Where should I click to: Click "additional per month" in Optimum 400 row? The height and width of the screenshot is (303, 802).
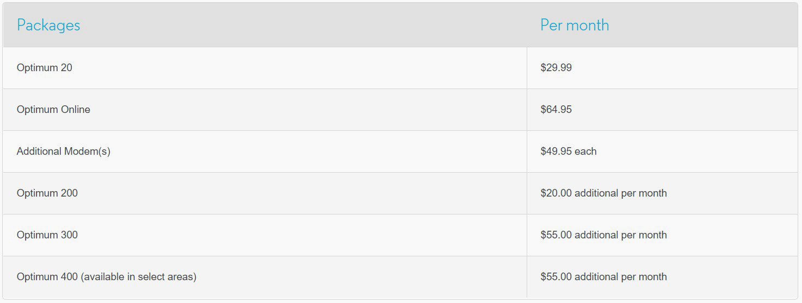point(621,277)
